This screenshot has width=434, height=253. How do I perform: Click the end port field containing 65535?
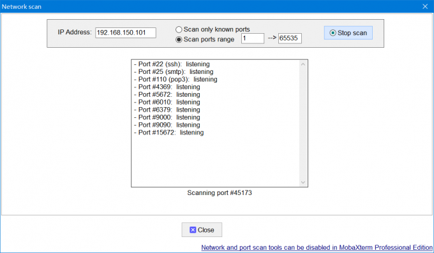coord(290,38)
